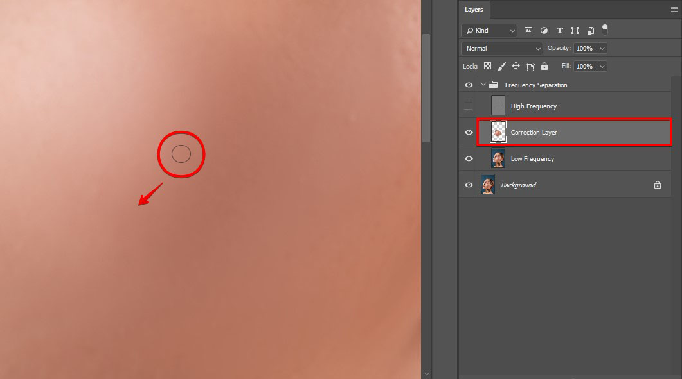Click the Fill percentage field
Screen dimensions: 682x379
point(584,66)
